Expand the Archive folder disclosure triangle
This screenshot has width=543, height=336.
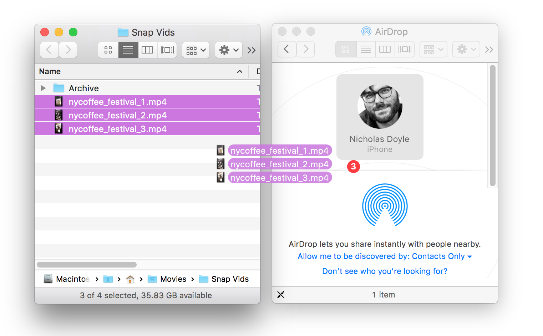click(x=43, y=88)
